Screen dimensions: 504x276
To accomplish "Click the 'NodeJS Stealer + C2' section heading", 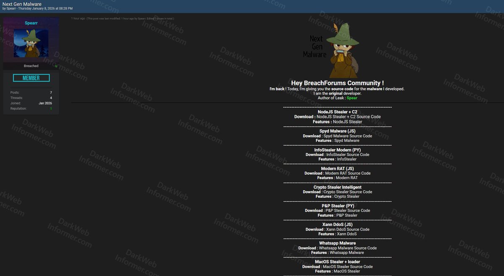I will click(337, 112).
